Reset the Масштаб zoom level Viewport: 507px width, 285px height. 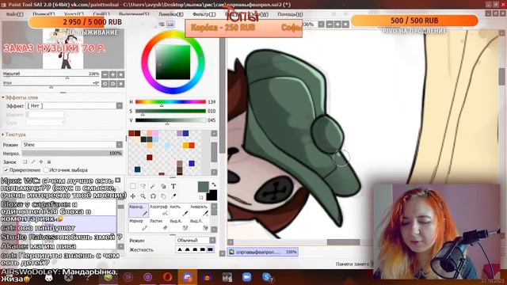(120, 74)
